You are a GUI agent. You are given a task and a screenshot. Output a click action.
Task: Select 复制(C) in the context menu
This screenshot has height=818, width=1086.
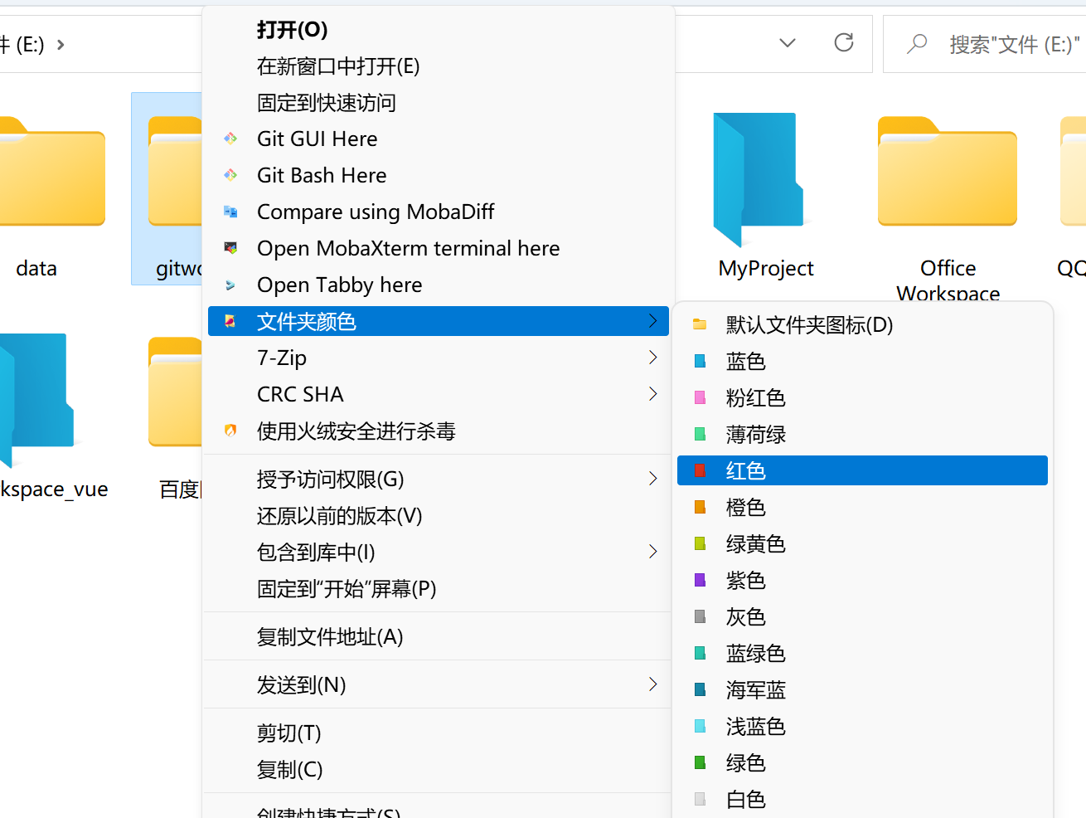coord(438,770)
